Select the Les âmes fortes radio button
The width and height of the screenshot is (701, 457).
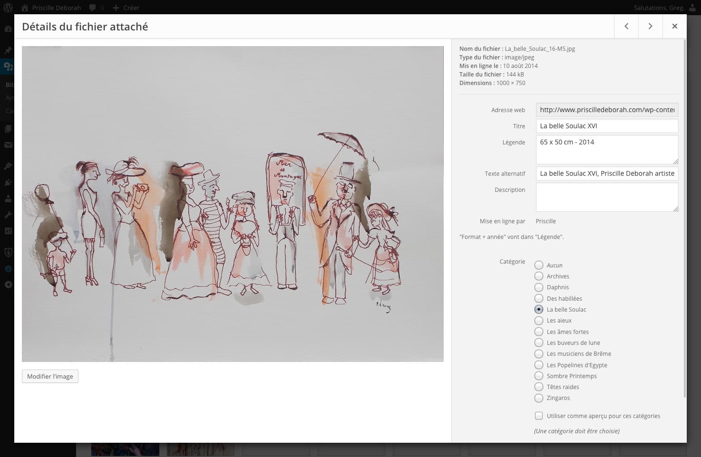pyautogui.click(x=539, y=332)
